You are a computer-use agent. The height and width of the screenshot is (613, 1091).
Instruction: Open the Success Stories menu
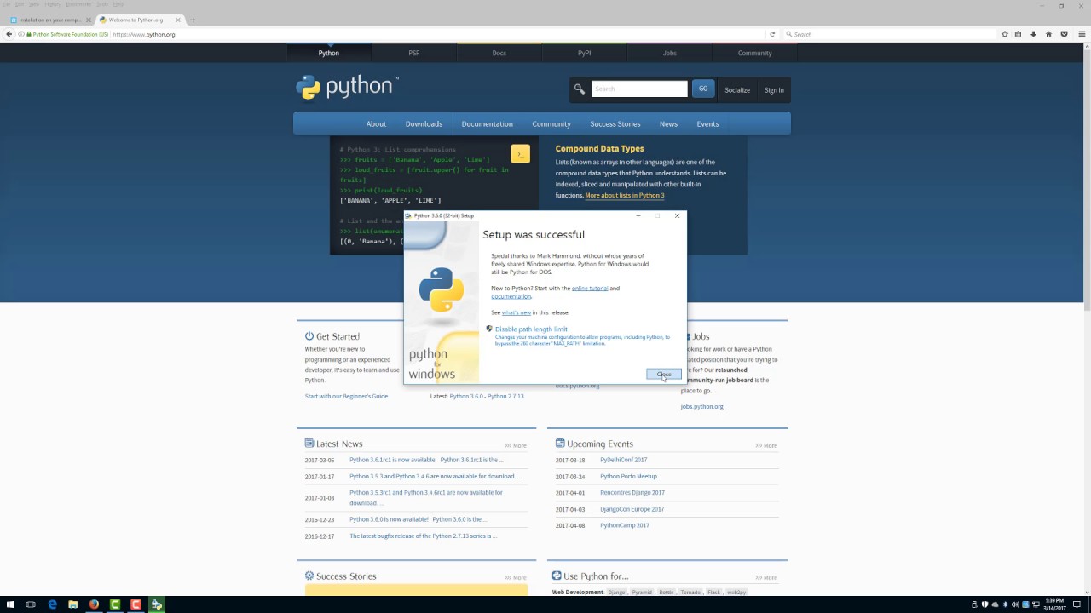pyautogui.click(x=615, y=123)
